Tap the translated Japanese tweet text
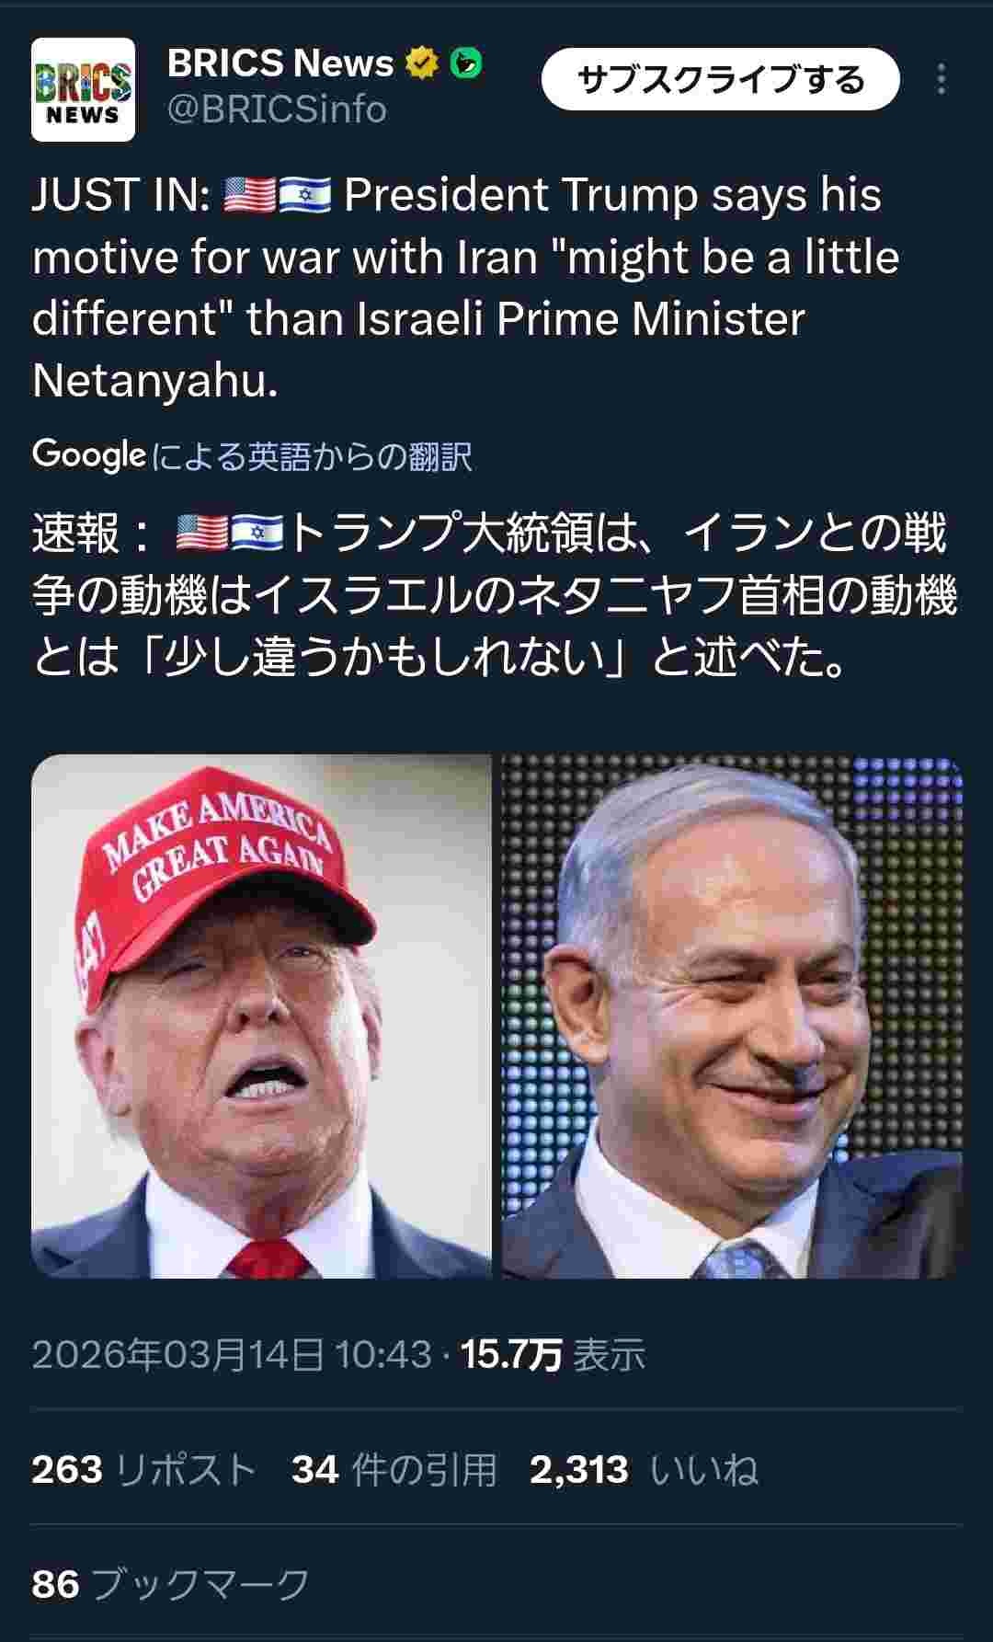 495,595
